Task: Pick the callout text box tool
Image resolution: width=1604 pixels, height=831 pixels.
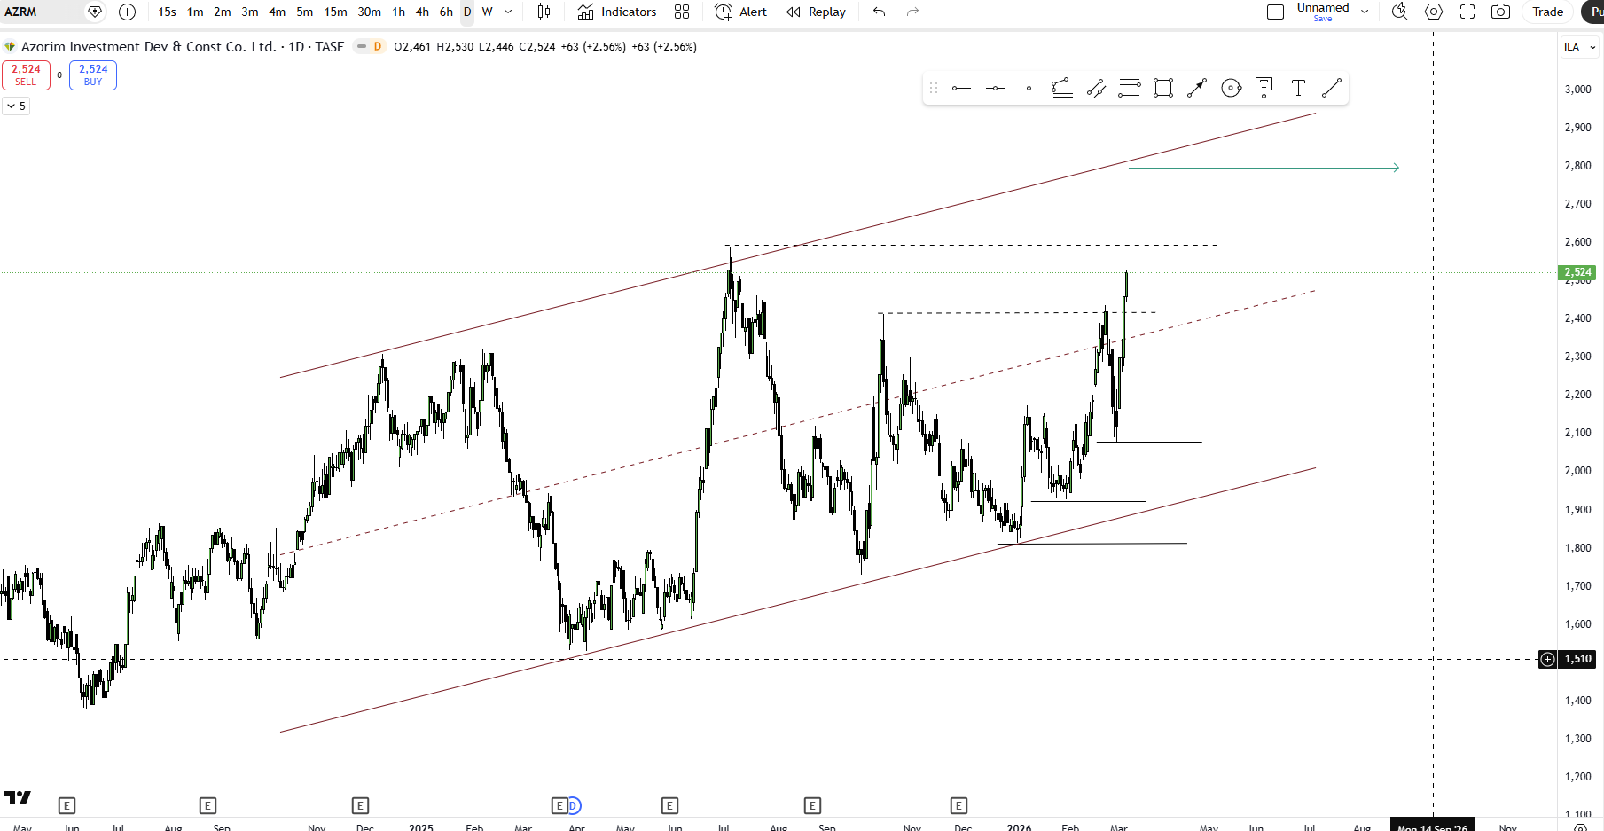Action: [1264, 88]
